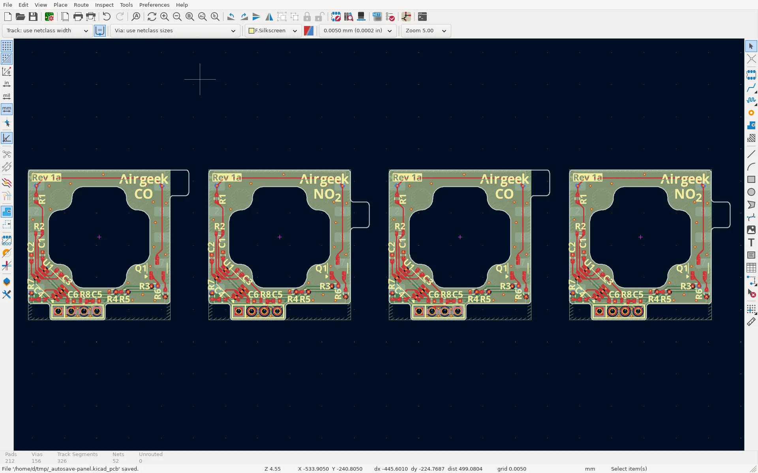758x473 pixels.
Task: Open the File menu
Action: pyautogui.click(x=8, y=5)
